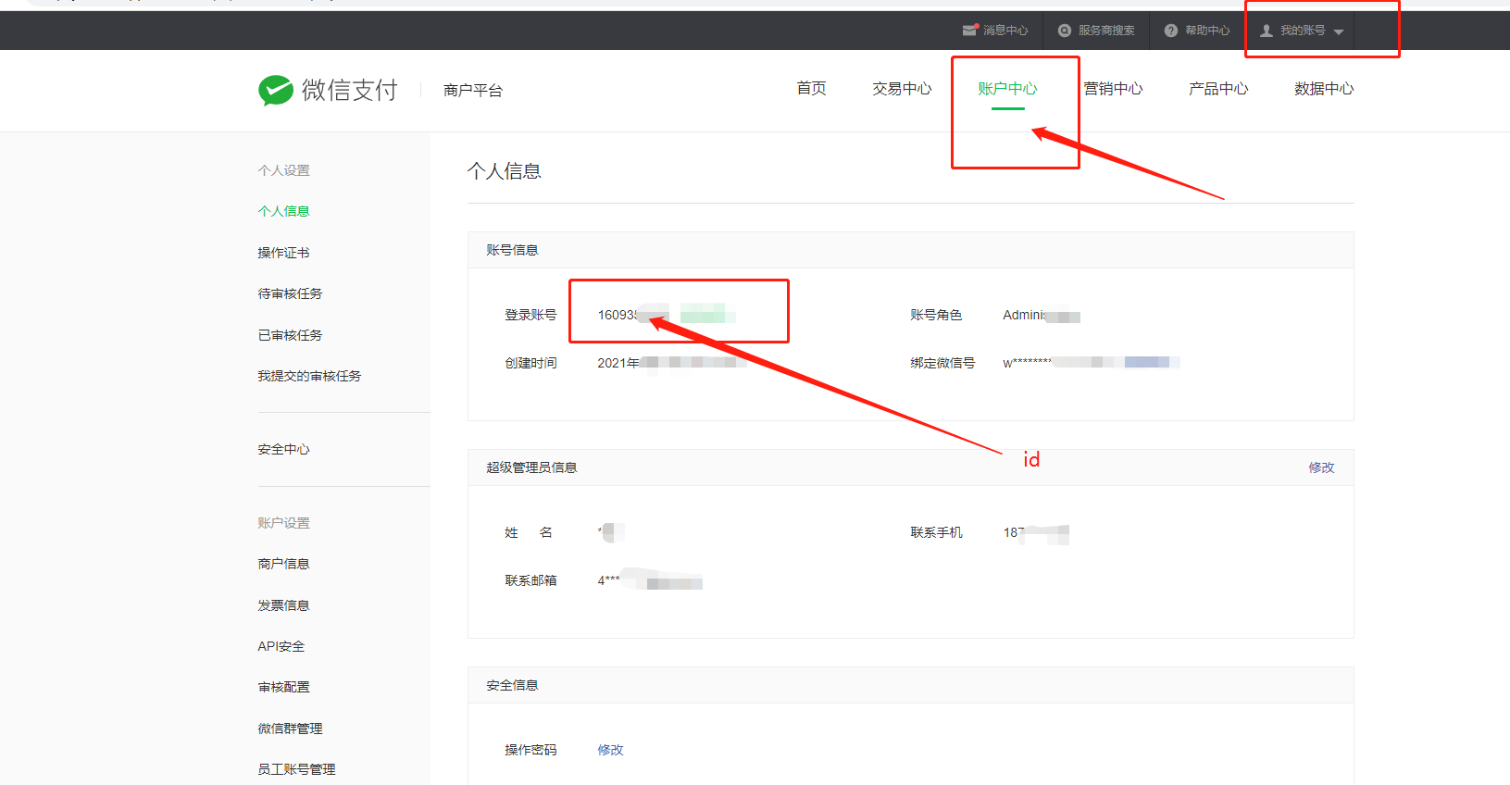The width and height of the screenshot is (1510, 785).
Task: Open 员工账号管理 in the sidebar
Action: point(296,769)
